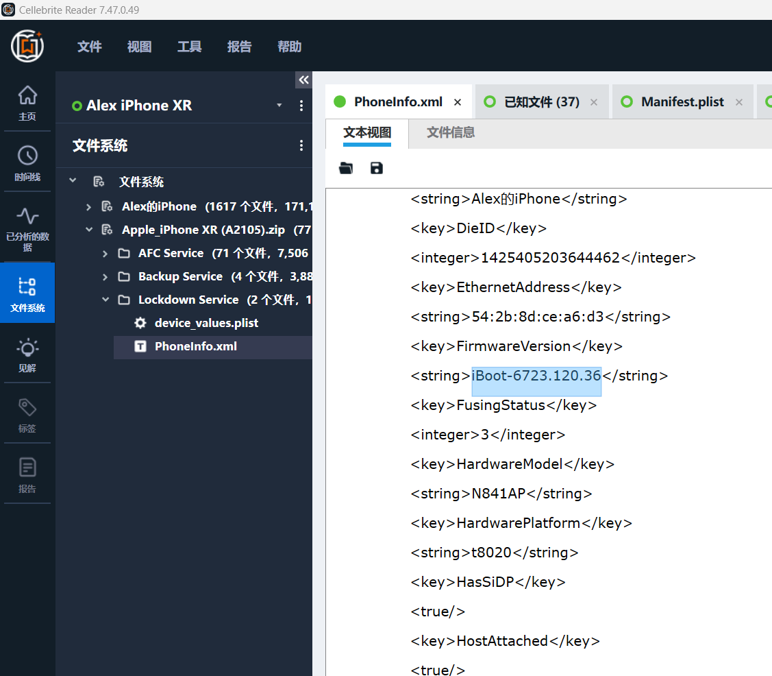Screen dimensions: 772x676
Task: Open the 工具 menu
Action: pos(190,47)
